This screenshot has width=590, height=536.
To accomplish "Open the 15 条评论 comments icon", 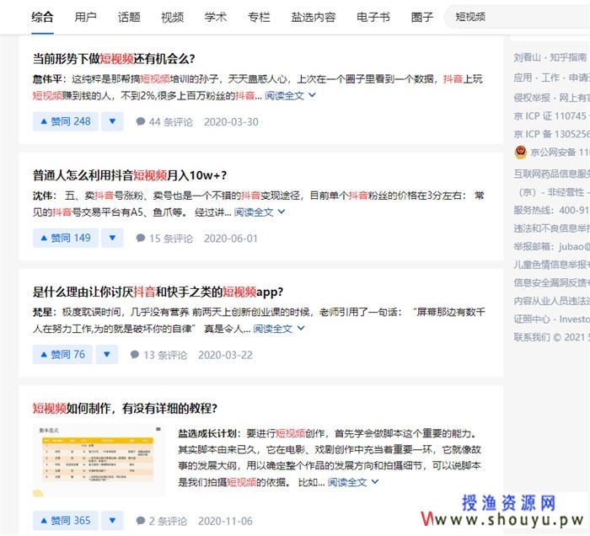I will click(x=141, y=239).
